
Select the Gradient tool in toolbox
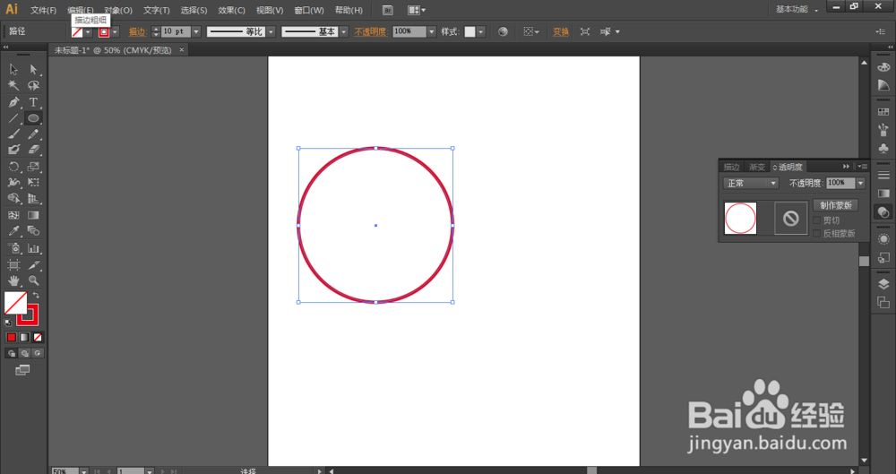(x=33, y=215)
